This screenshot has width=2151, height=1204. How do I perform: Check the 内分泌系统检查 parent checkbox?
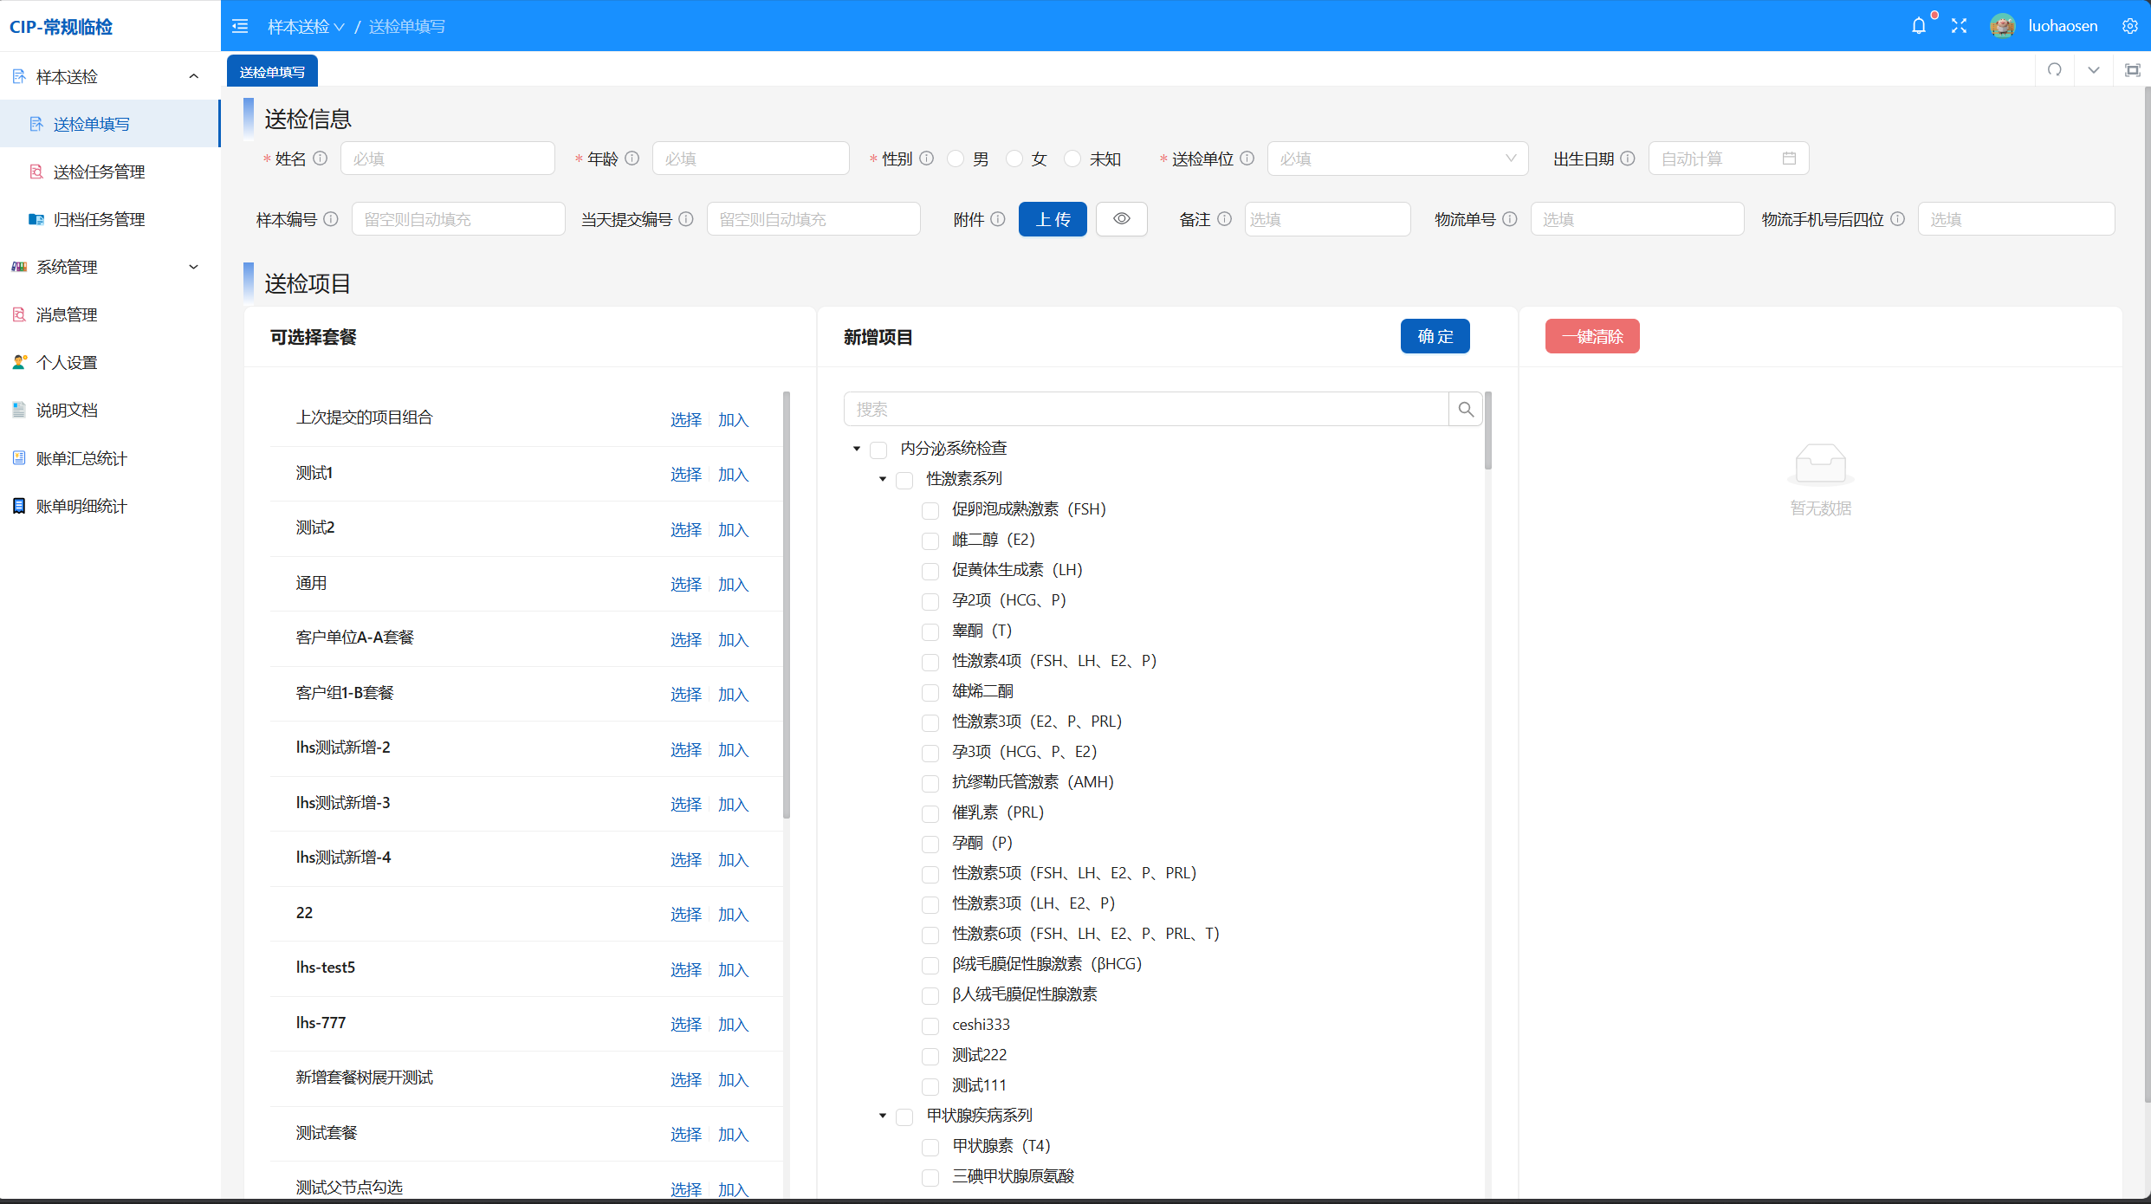[x=878, y=450]
